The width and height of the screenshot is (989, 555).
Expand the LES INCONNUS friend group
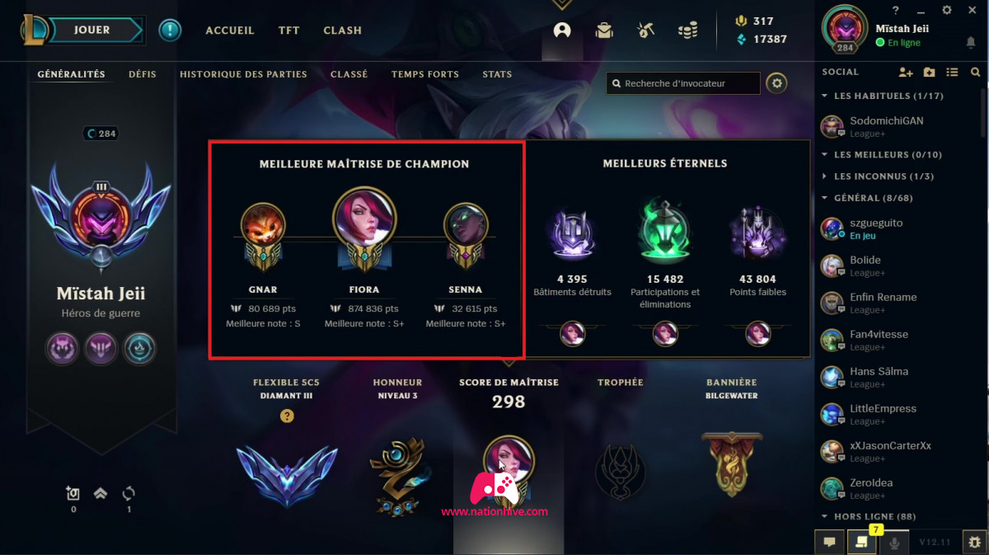click(x=824, y=176)
